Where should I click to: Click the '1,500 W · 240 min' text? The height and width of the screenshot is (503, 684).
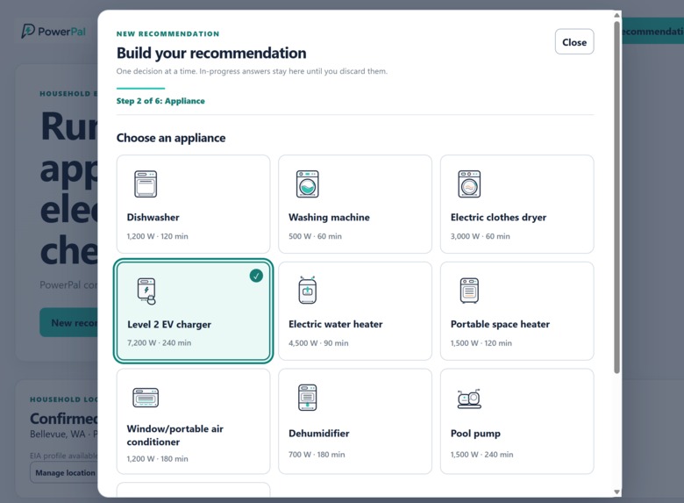tap(482, 455)
